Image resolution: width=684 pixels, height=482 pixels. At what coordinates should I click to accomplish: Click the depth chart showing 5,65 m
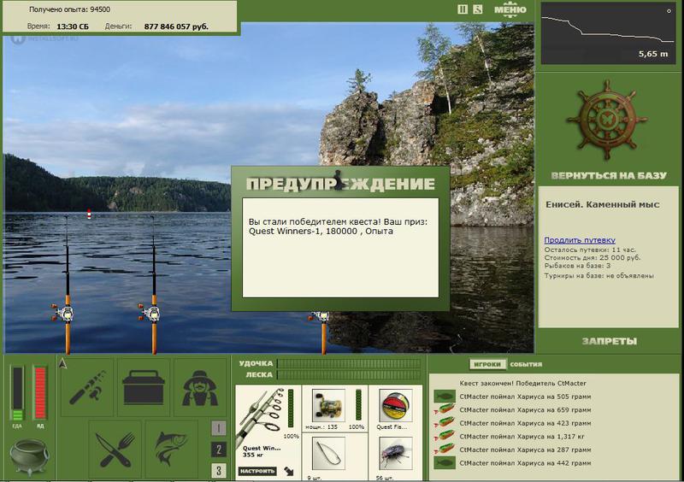(609, 33)
